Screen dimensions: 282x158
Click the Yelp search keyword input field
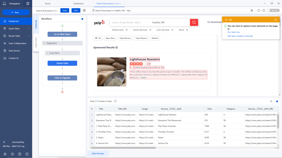pyautogui.click(x=130, y=23)
